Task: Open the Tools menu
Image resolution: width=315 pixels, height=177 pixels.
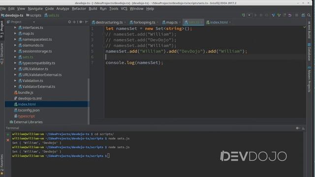Action: coord(114,9)
